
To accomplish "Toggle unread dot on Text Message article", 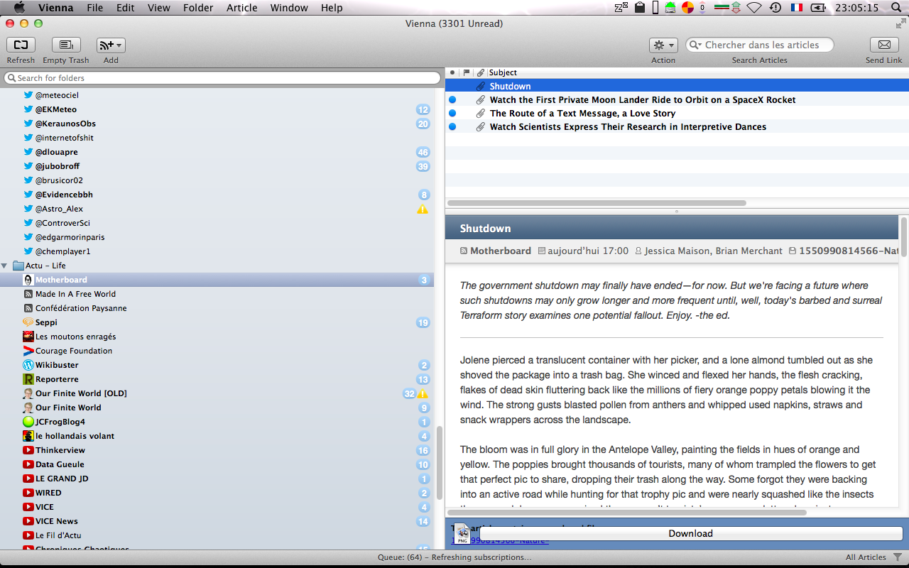I will [452, 114].
